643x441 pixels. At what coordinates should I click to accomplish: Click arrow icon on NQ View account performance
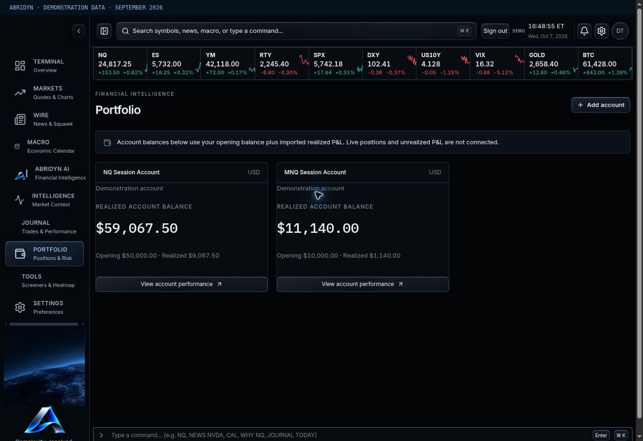point(219,284)
